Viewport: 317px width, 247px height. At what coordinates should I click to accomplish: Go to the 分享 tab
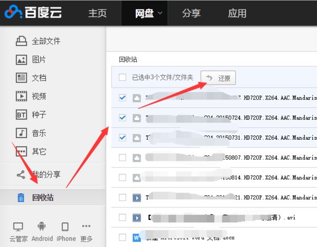(x=191, y=13)
